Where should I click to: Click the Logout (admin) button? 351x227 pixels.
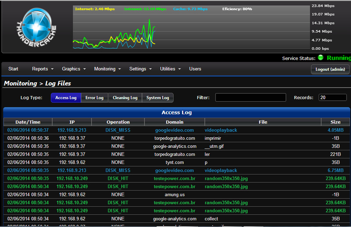[330, 69]
